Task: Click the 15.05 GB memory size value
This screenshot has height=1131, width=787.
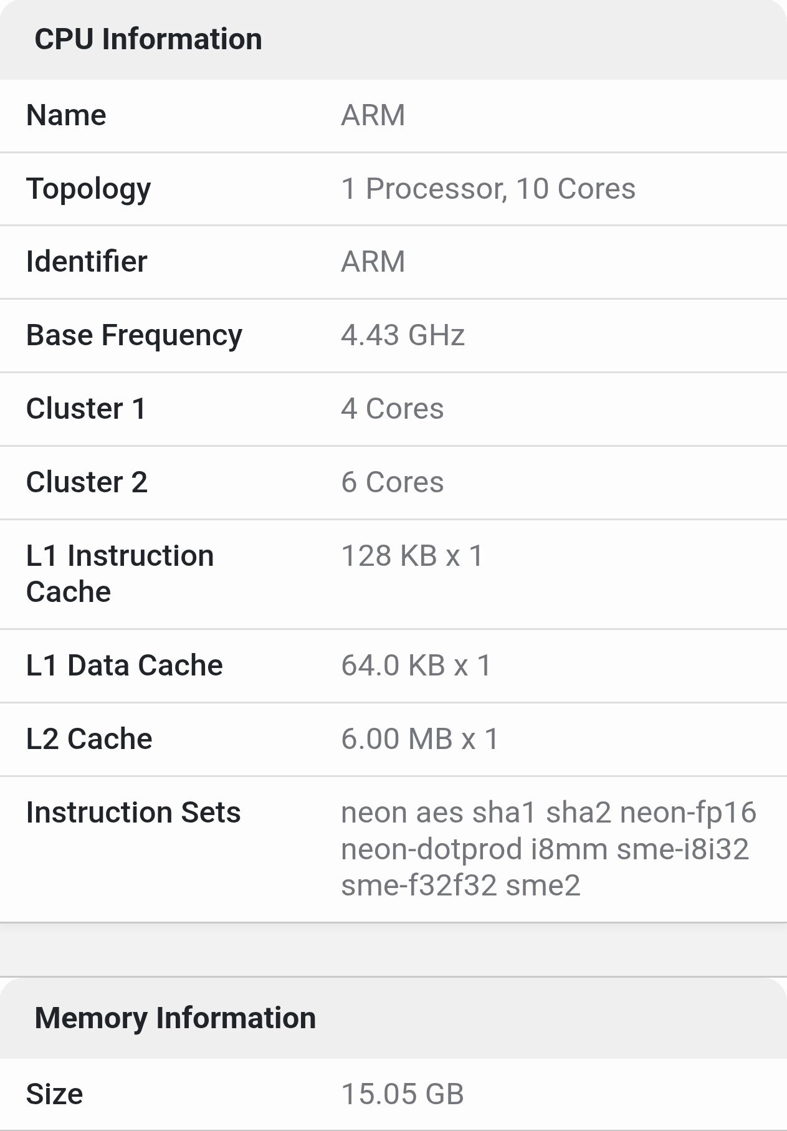Action: (x=402, y=1094)
